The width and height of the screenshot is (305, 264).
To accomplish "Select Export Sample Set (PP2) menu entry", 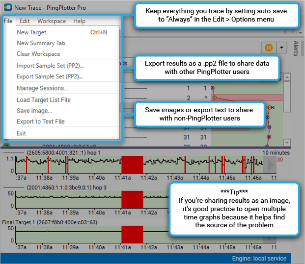I will tap(50, 76).
